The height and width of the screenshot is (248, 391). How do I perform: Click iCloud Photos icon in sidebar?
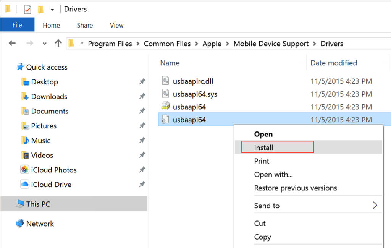click(25, 170)
